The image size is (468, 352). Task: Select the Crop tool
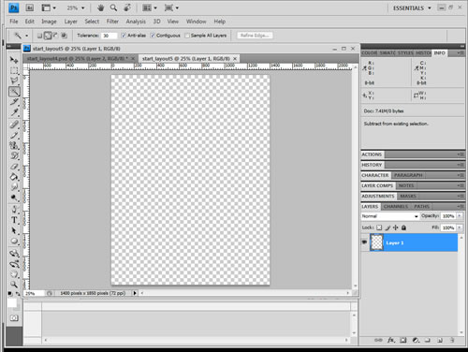(x=14, y=102)
